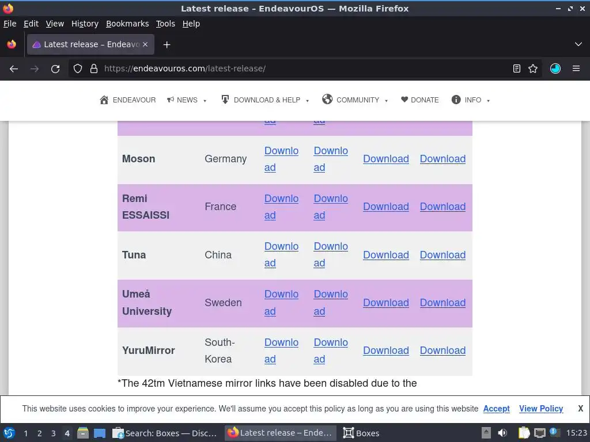Switch to the Boxes taskbar window

click(361, 433)
